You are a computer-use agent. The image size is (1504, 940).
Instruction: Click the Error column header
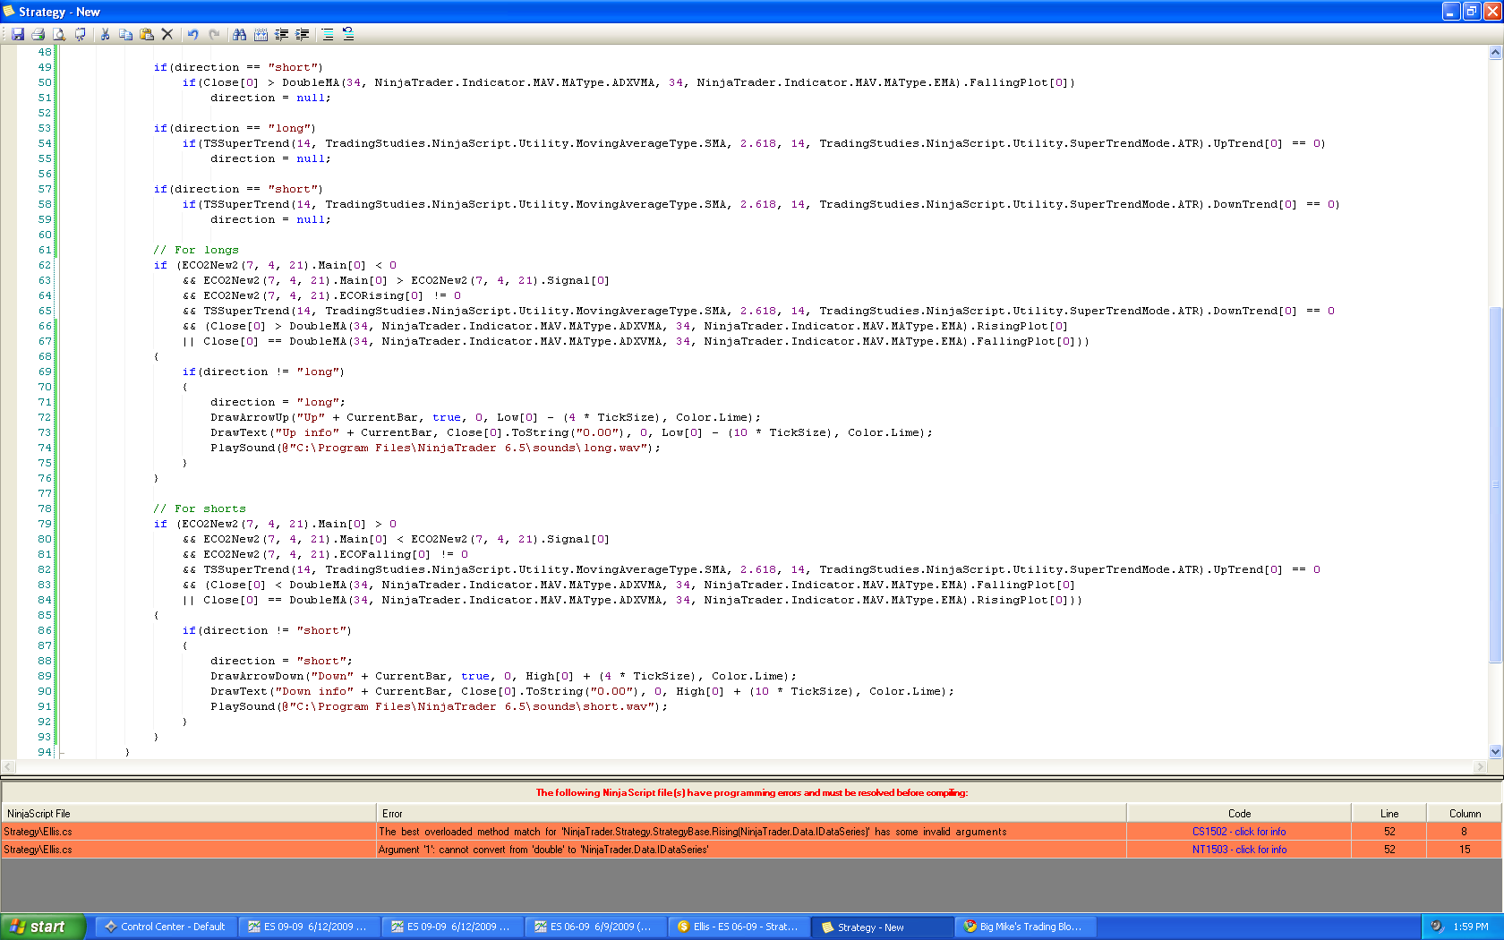click(751, 814)
